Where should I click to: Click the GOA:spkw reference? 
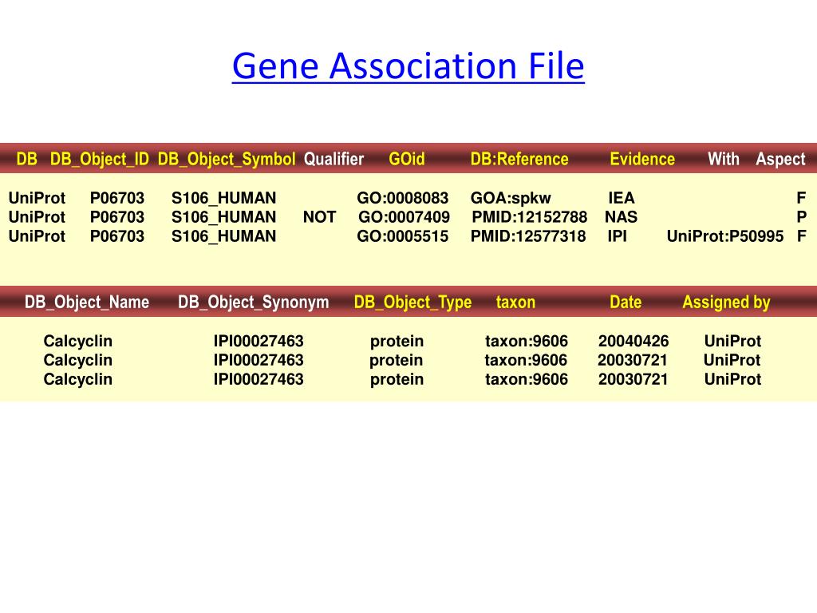coord(511,199)
